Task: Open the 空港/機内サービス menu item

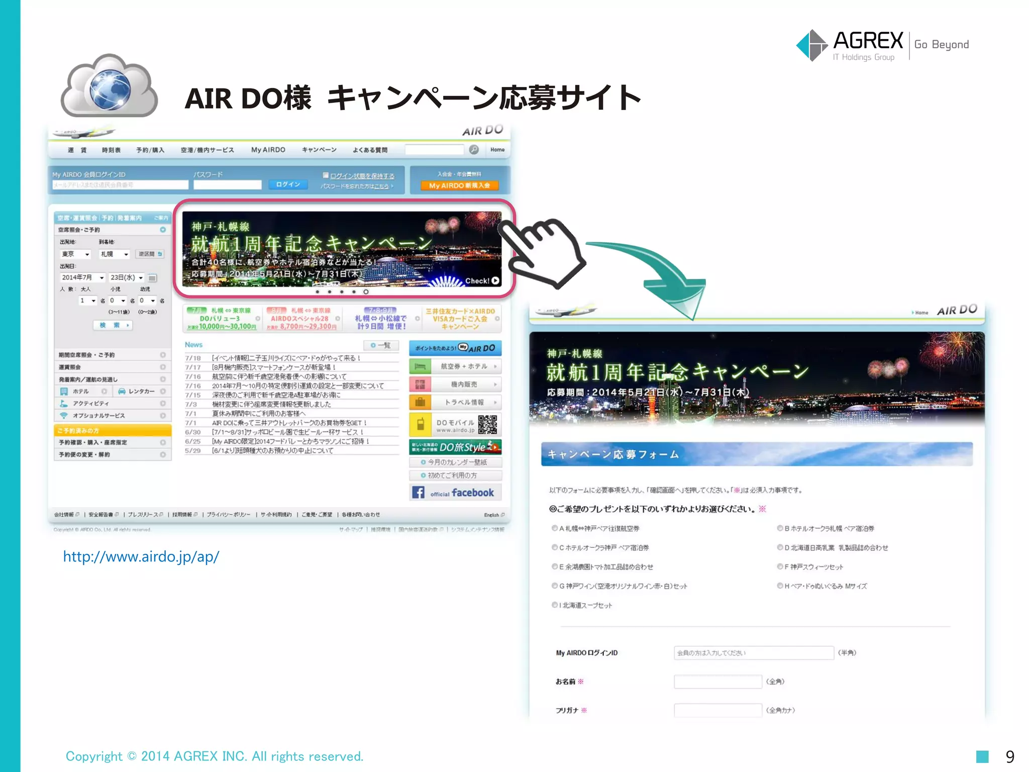Action: (x=208, y=150)
